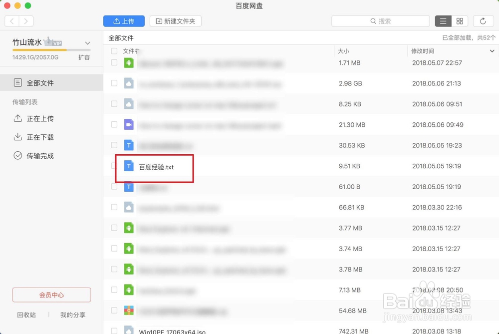Click the 2018.05.07 22:57 date cell
This screenshot has height=334, width=499.
click(x=437, y=63)
